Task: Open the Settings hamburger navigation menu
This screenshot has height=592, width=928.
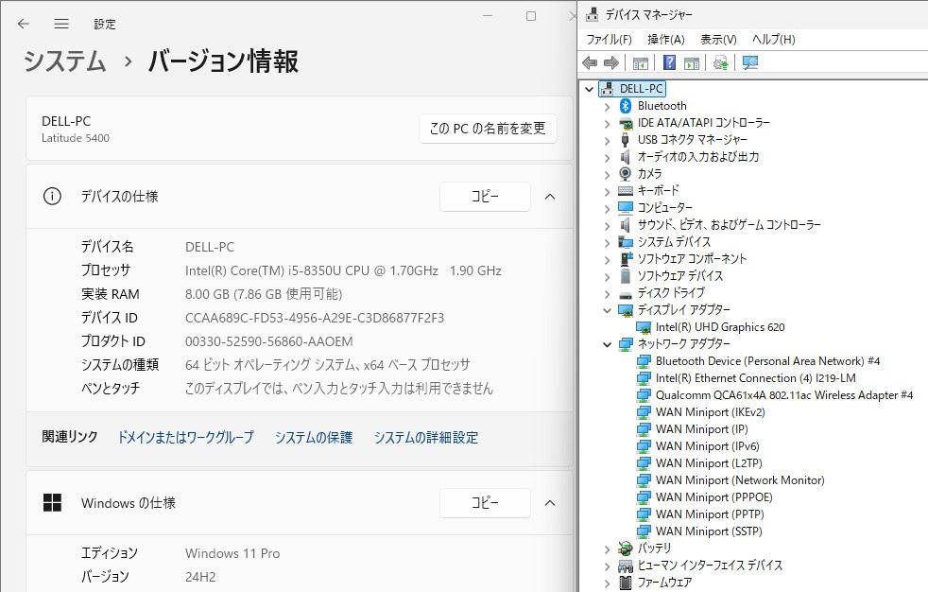Action: pyautogui.click(x=61, y=24)
